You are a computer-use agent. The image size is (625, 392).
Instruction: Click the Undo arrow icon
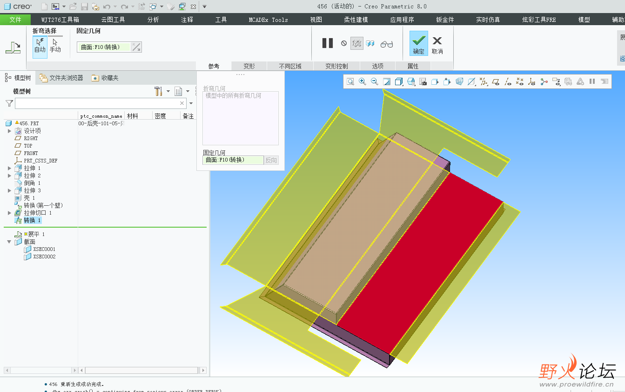coord(107,7)
